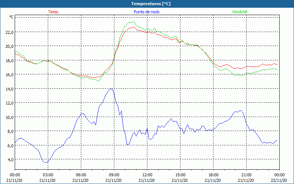Click the 6,0 y-axis value
Image resolution: width=294 pixels, height=184 pixels.
pos(11,146)
